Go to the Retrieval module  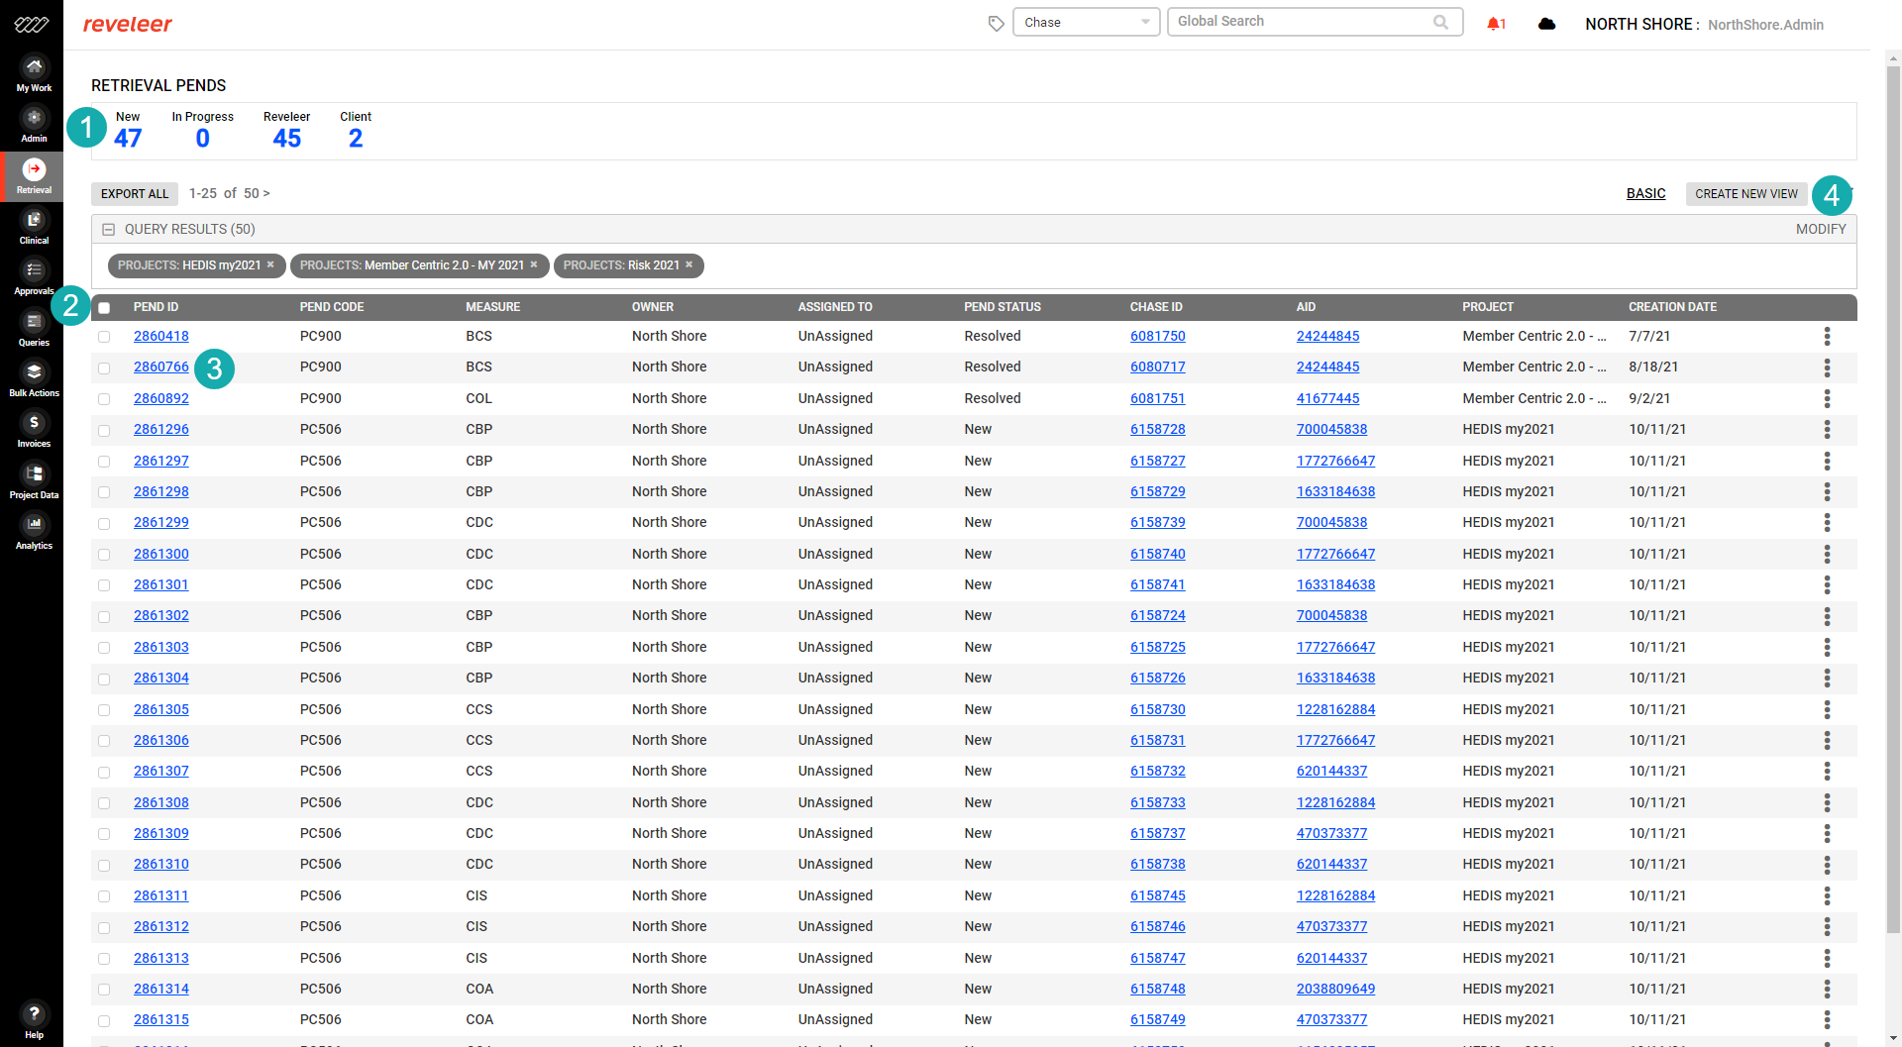(34, 176)
